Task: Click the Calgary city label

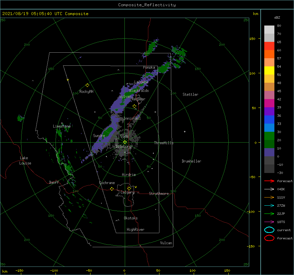Action: [127, 192]
